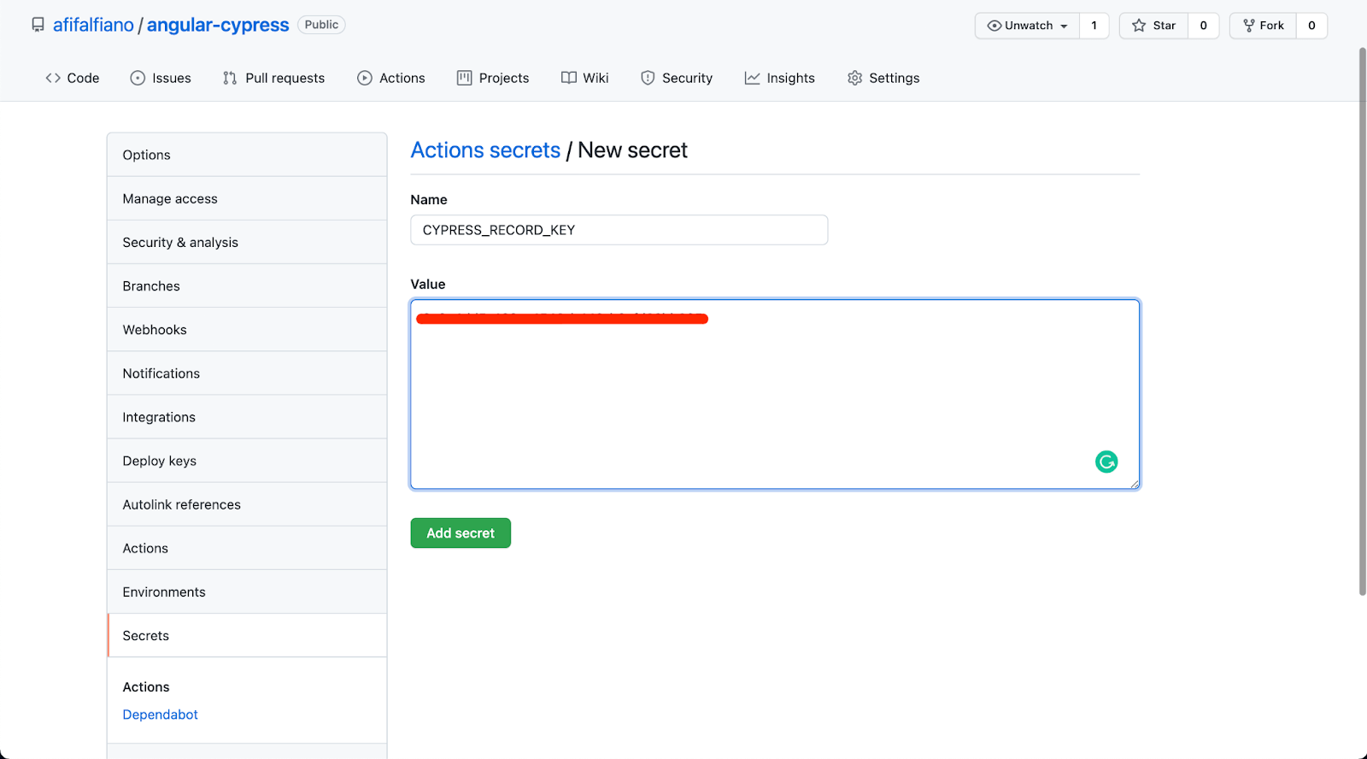Image resolution: width=1367 pixels, height=759 pixels.
Task: Click the star icon on the Star button
Action: [x=1139, y=26]
